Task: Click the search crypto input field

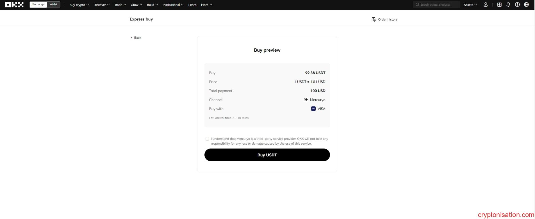Action: [438, 5]
